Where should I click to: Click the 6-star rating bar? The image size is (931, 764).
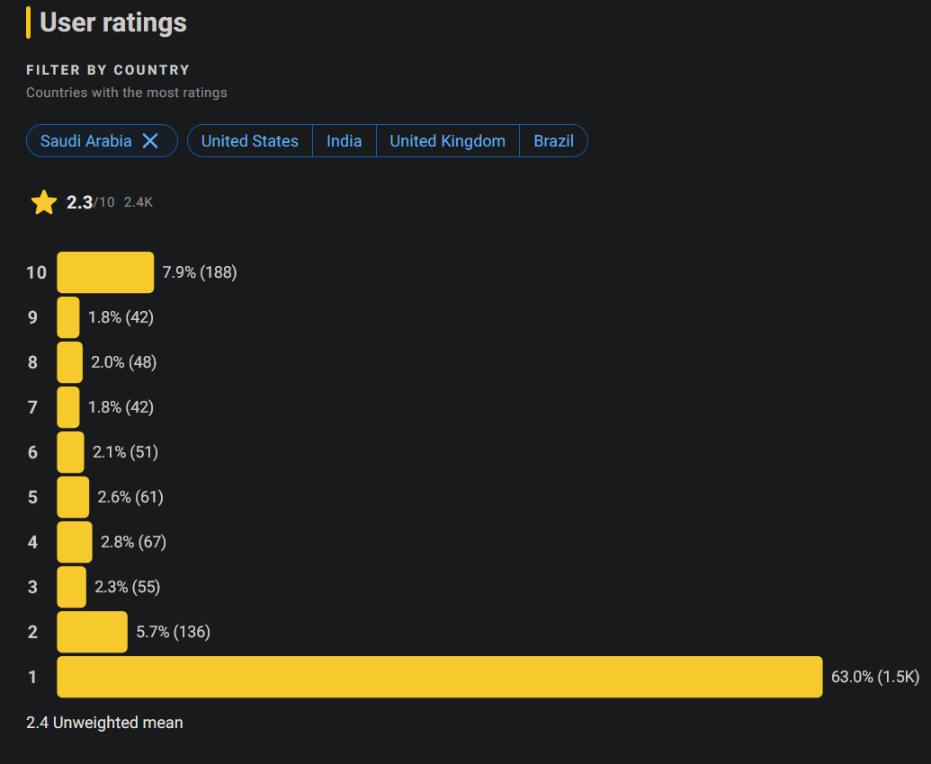click(x=70, y=452)
